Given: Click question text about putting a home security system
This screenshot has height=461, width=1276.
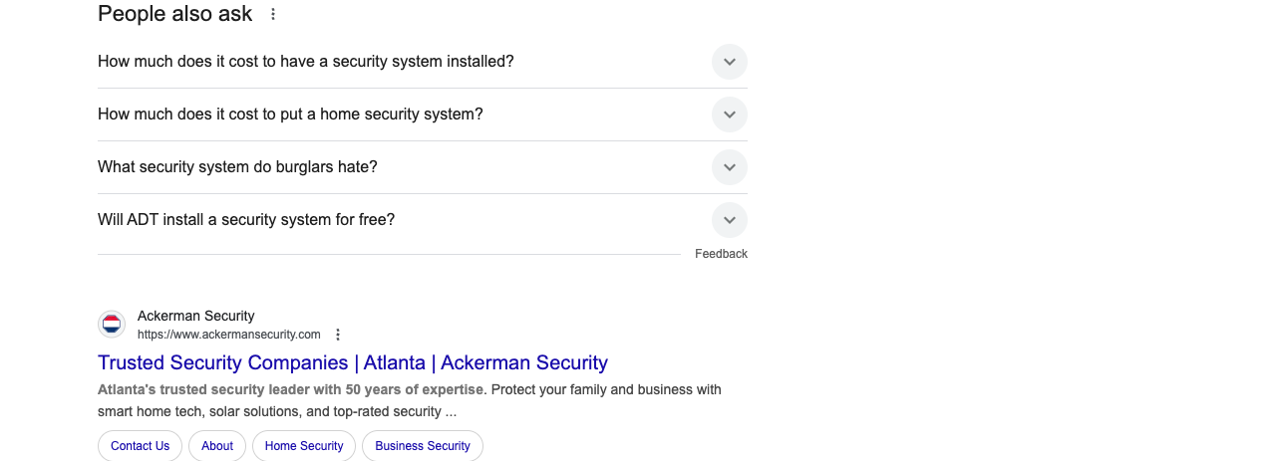Looking at the screenshot, I should tap(290, 115).
